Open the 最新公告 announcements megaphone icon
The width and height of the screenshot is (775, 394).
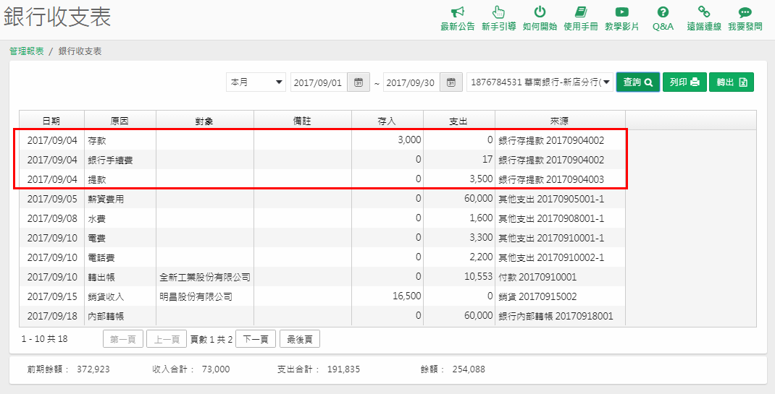click(x=458, y=12)
